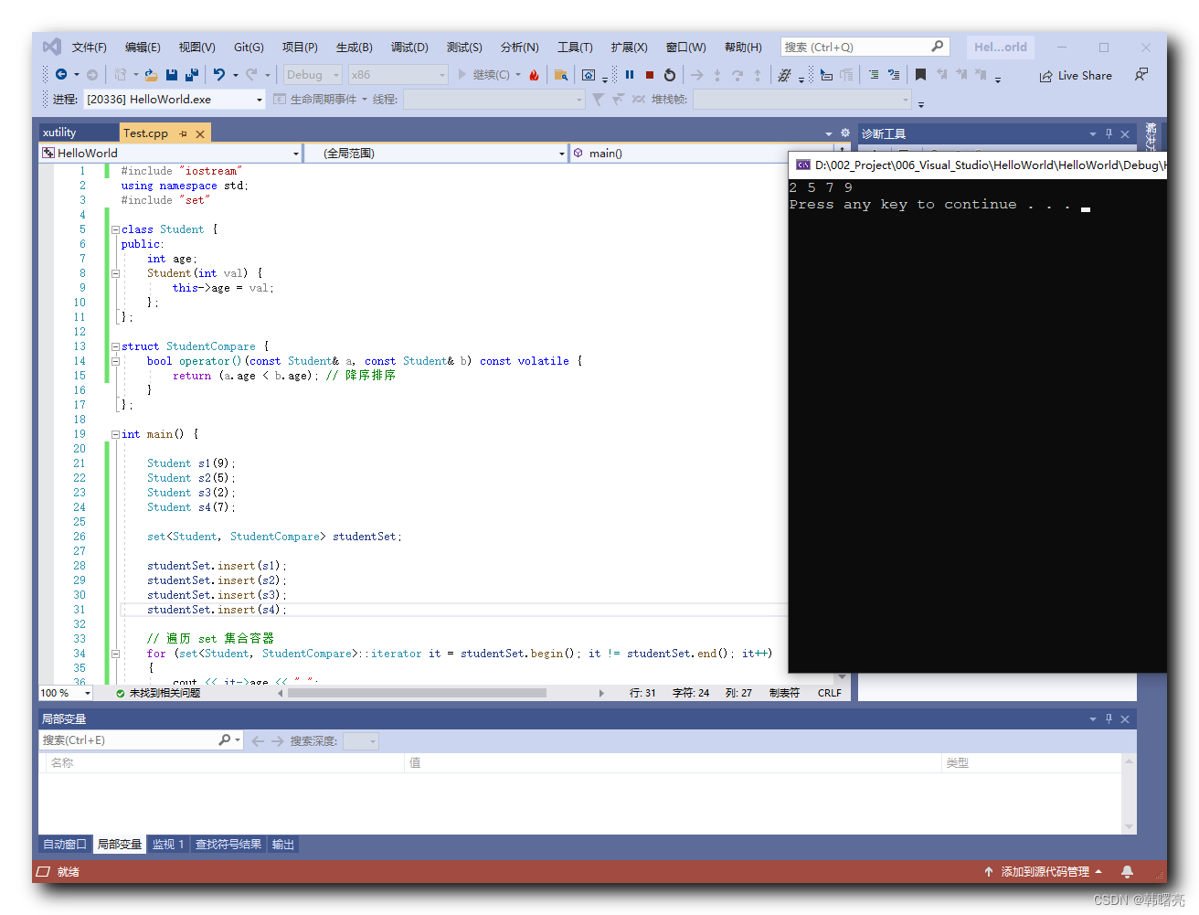Open the x86 platform dropdown
1199x915 pixels.
(x=442, y=74)
